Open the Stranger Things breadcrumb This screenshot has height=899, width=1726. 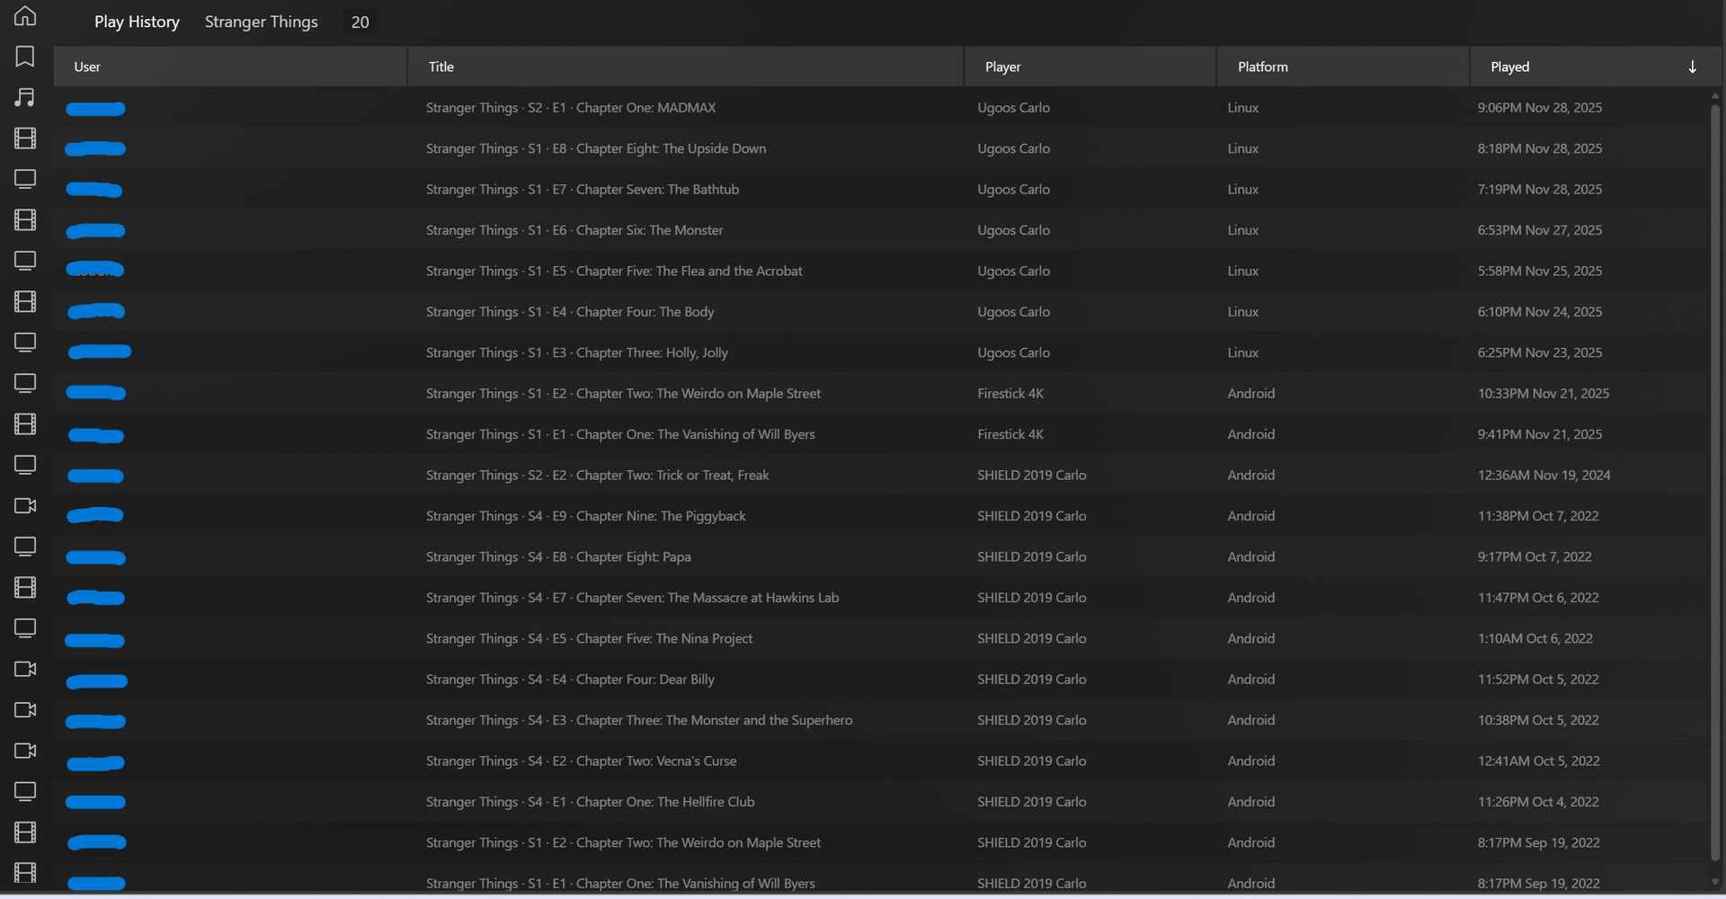261,22
